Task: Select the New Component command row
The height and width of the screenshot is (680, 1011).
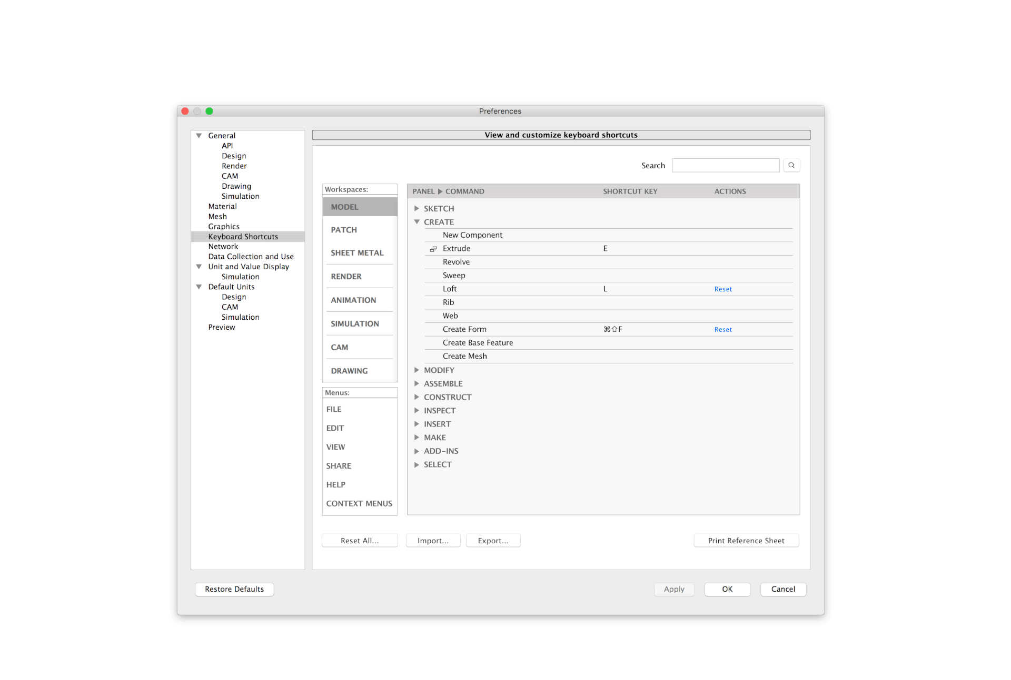Action: [x=609, y=235]
